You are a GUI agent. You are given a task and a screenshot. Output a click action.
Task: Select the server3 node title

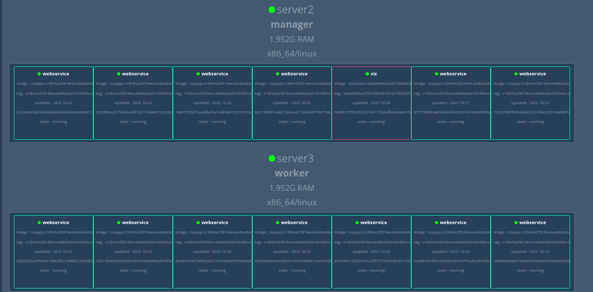pos(295,159)
